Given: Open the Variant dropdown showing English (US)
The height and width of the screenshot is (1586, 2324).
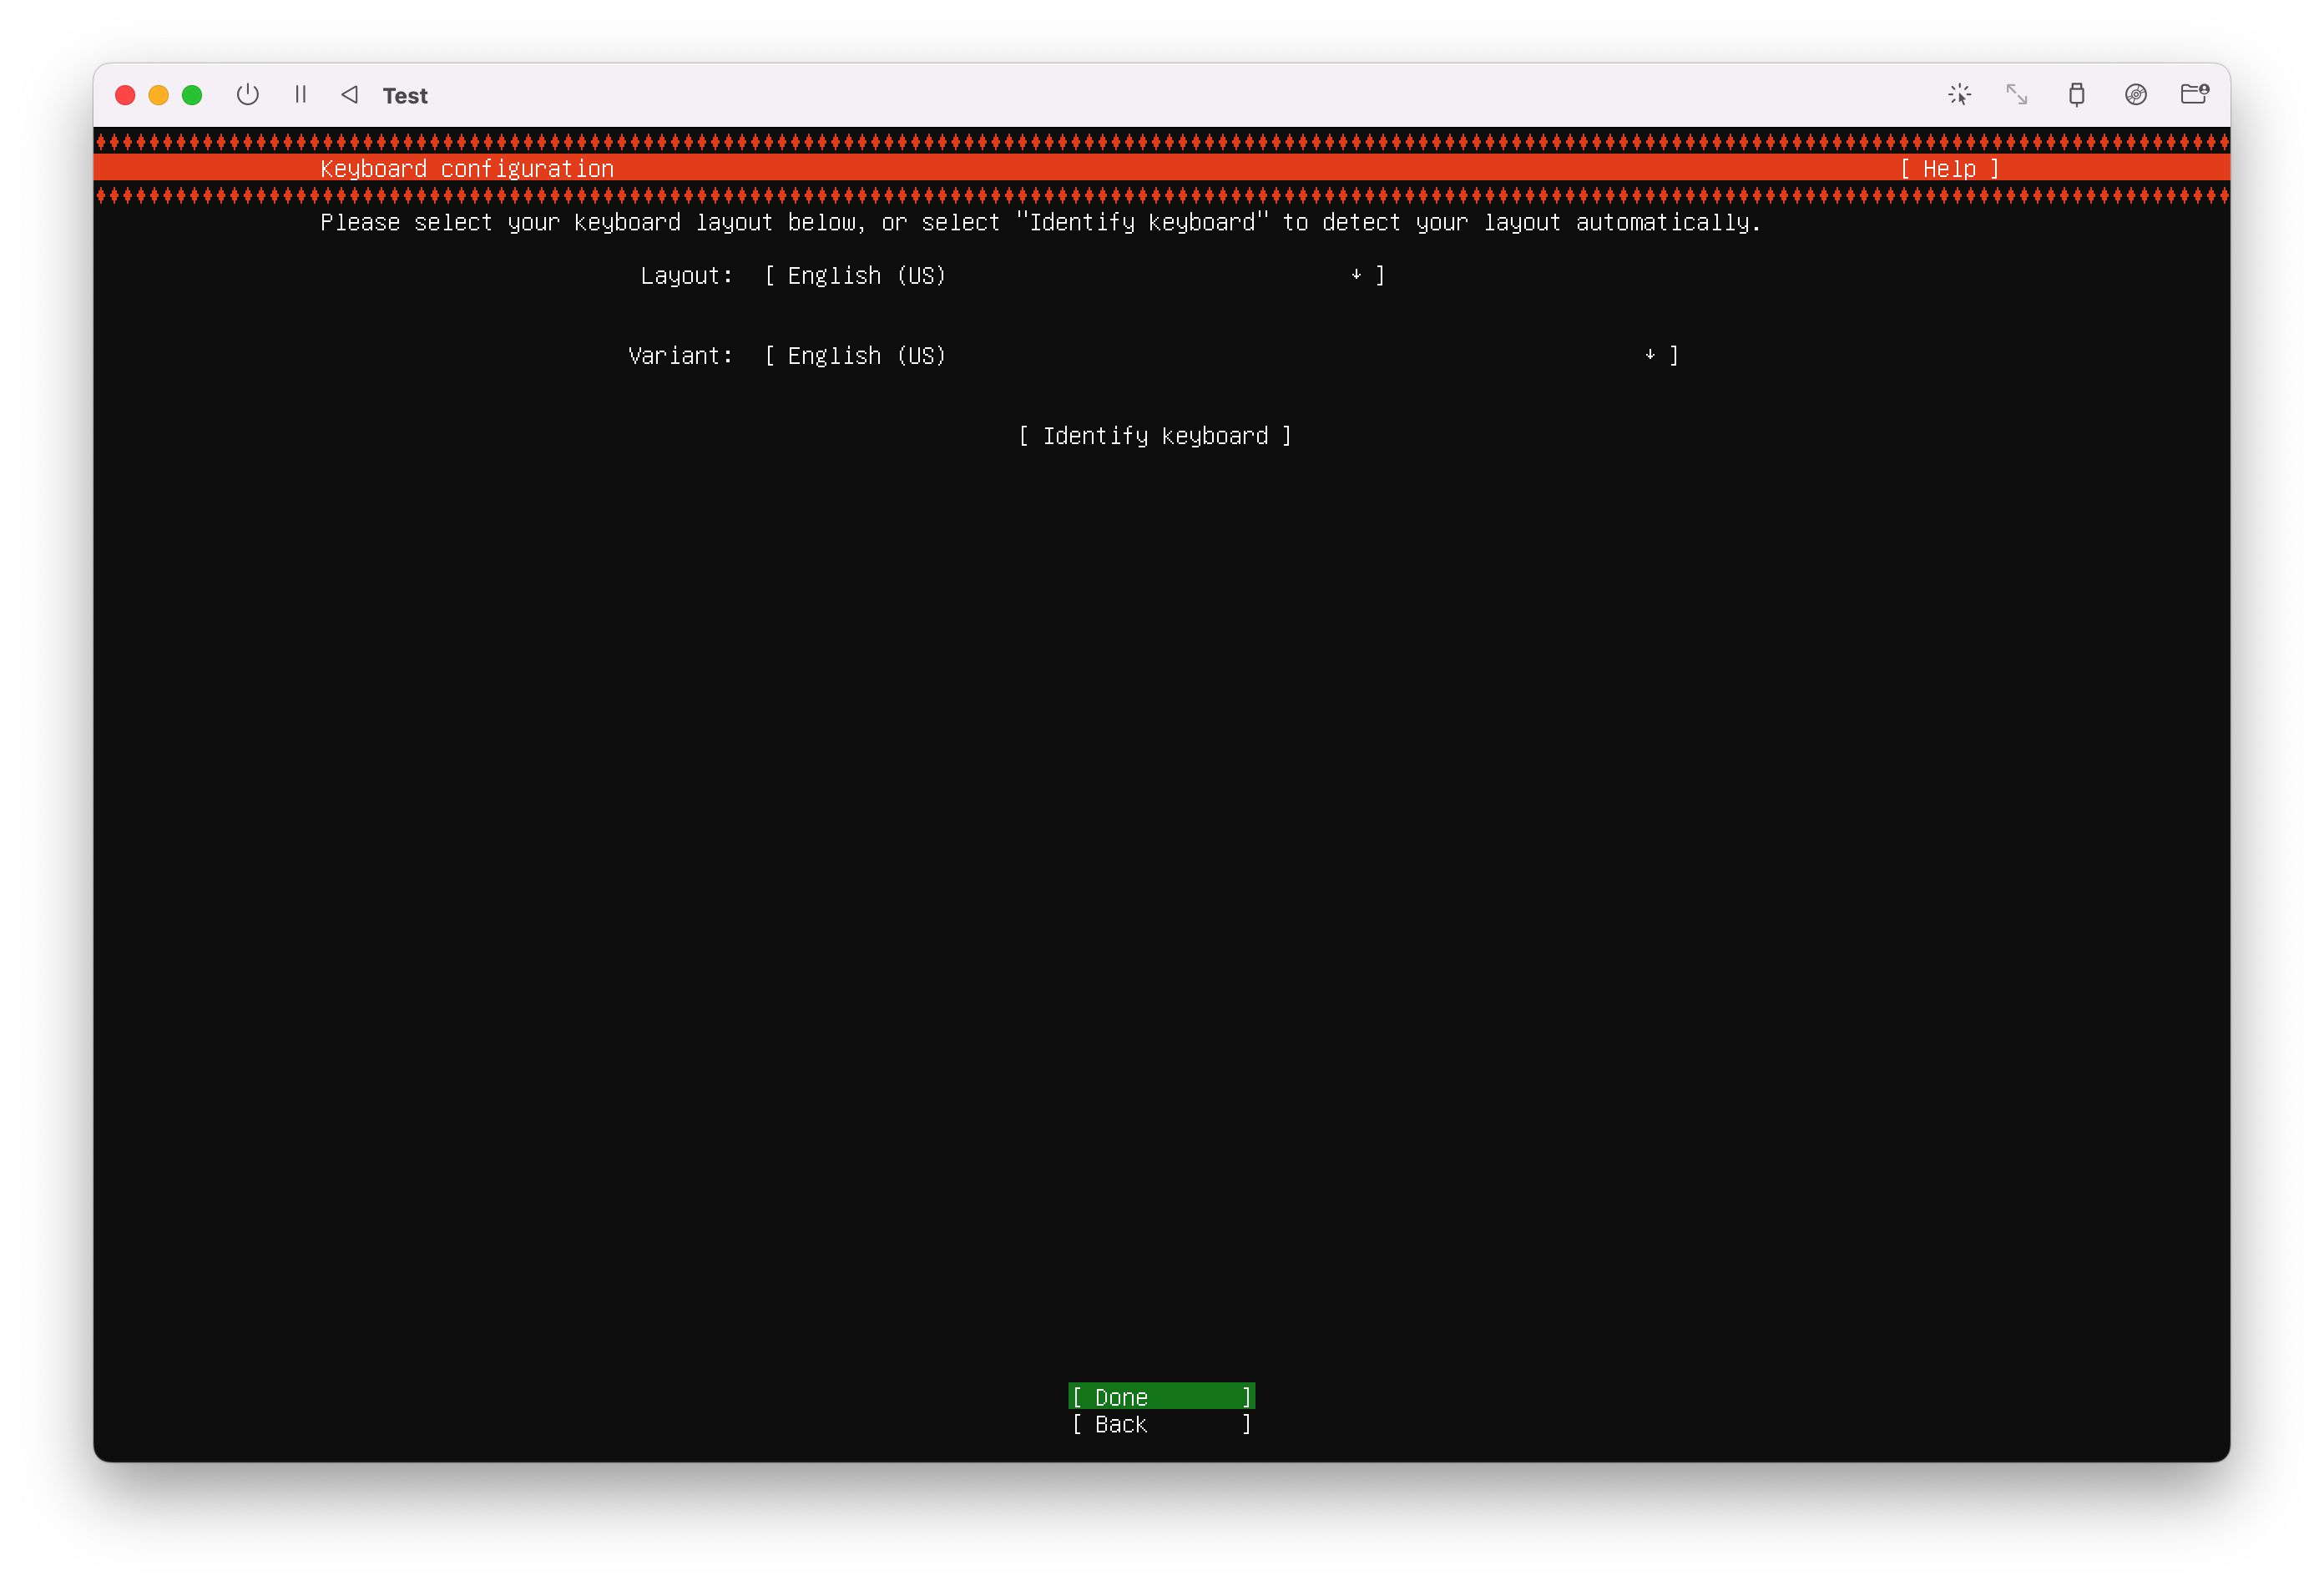Looking at the screenshot, I should pos(1220,356).
